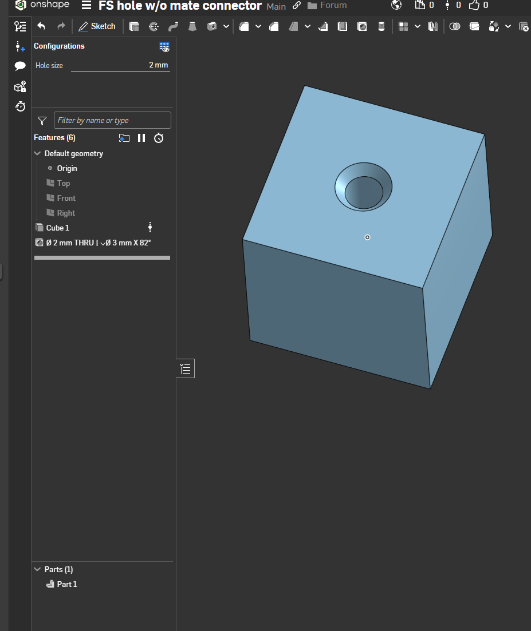Open the Draft tool dropdown arrow
Image resolution: width=531 pixels, height=631 pixels.
[x=308, y=26]
